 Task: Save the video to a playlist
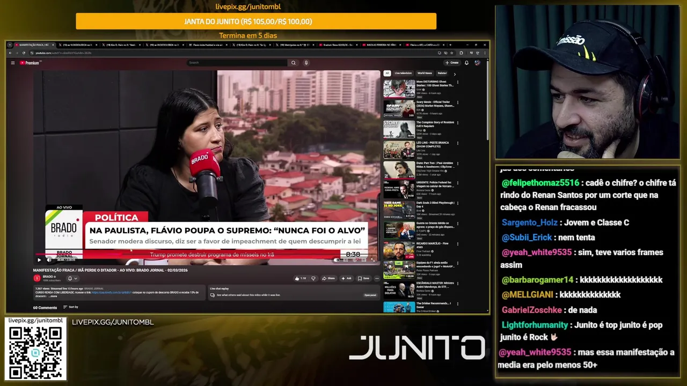click(364, 278)
